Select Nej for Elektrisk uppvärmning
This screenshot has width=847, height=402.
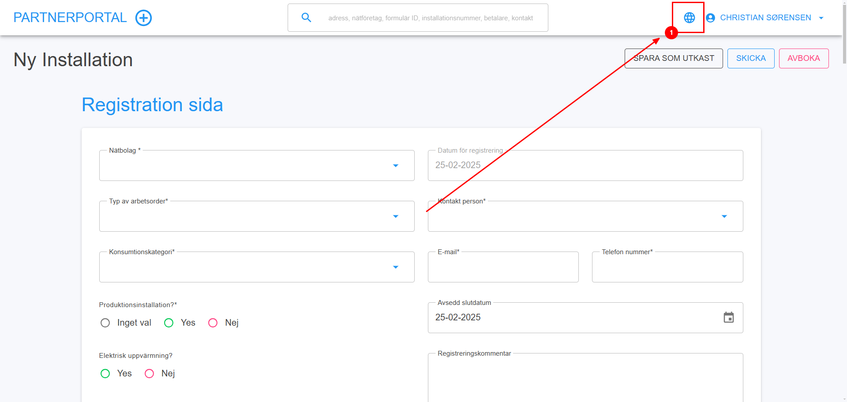click(149, 374)
